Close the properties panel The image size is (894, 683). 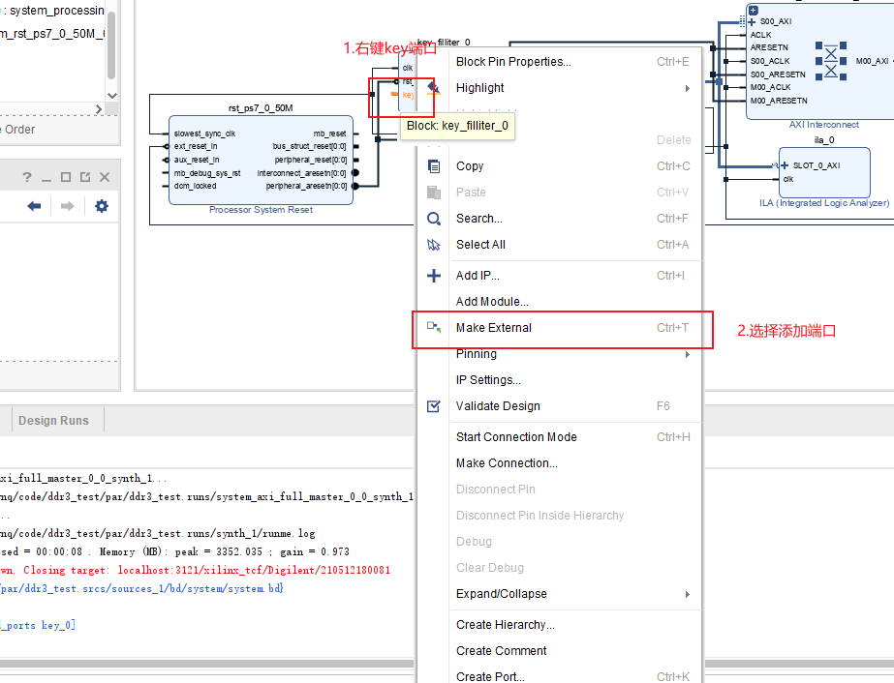[105, 177]
